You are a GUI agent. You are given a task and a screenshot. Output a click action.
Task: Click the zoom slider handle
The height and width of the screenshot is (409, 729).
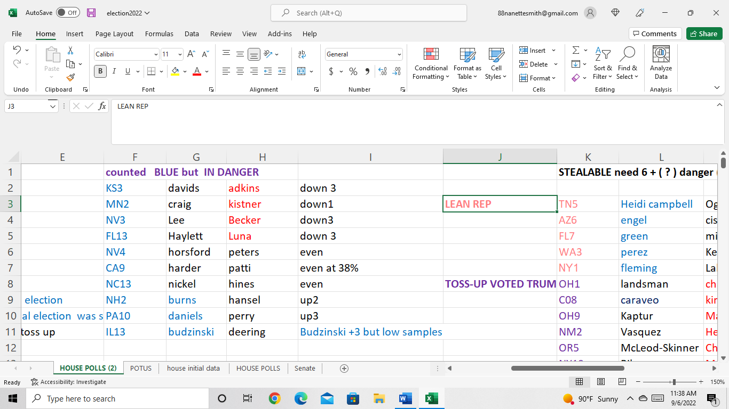674,382
